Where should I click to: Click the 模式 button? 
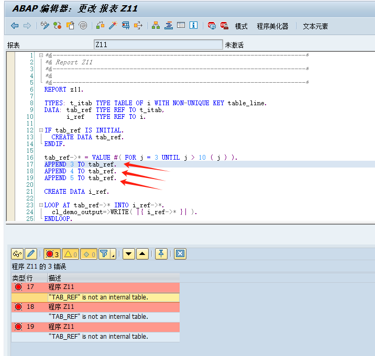click(x=241, y=26)
